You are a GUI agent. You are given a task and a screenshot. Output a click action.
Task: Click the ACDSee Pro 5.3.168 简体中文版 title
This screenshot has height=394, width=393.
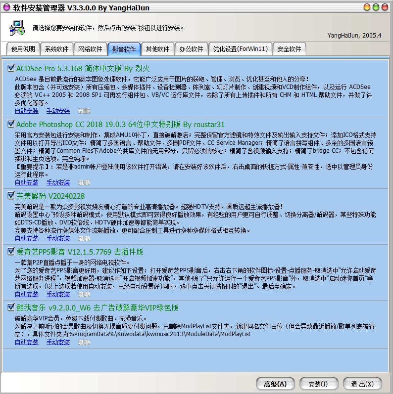(x=83, y=68)
